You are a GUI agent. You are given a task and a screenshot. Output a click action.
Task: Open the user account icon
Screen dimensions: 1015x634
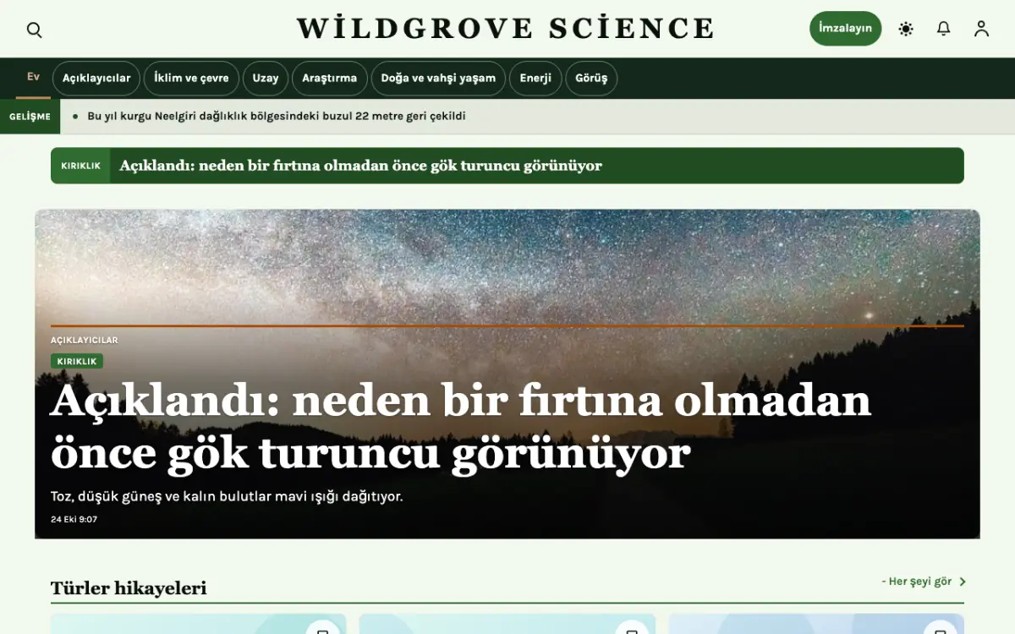coord(981,29)
